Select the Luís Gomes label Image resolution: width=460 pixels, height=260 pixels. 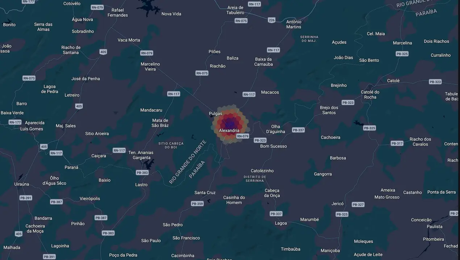[32, 129]
